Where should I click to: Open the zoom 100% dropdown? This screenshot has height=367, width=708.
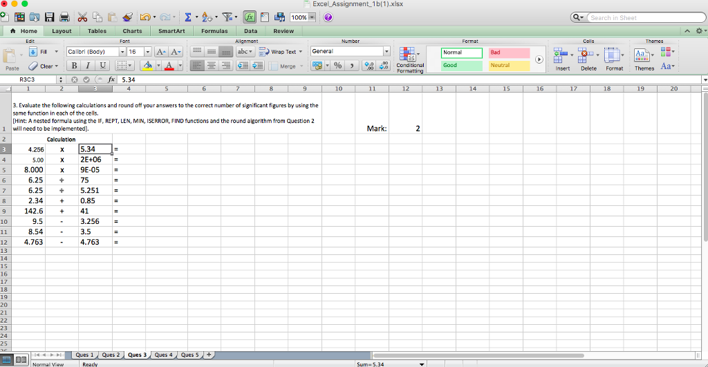[x=312, y=17]
